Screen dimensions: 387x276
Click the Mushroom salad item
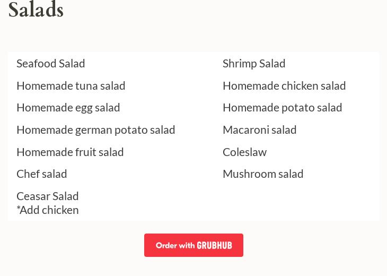tap(262, 174)
